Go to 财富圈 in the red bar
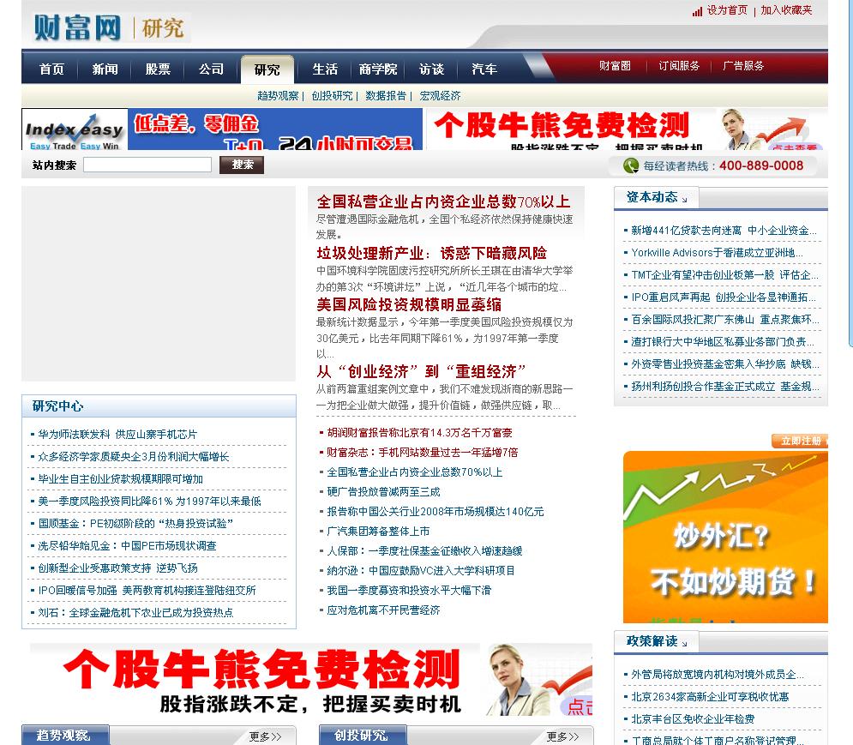The width and height of the screenshot is (853, 745). [x=615, y=66]
